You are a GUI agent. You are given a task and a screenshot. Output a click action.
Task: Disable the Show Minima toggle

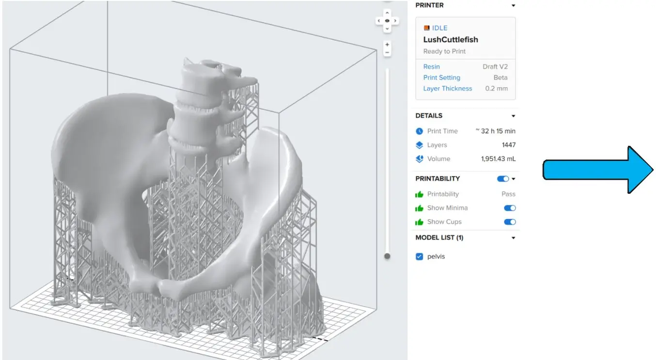510,208
